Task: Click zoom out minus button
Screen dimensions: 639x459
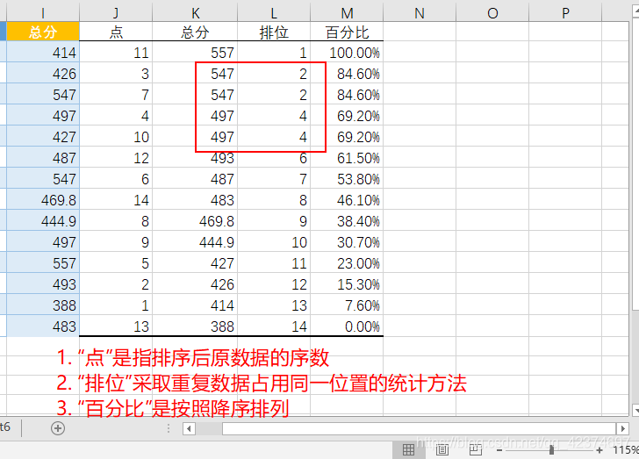Action: click(x=499, y=450)
